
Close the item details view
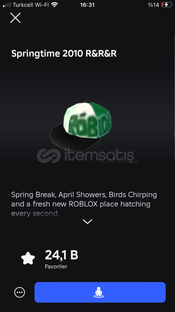coord(15,18)
